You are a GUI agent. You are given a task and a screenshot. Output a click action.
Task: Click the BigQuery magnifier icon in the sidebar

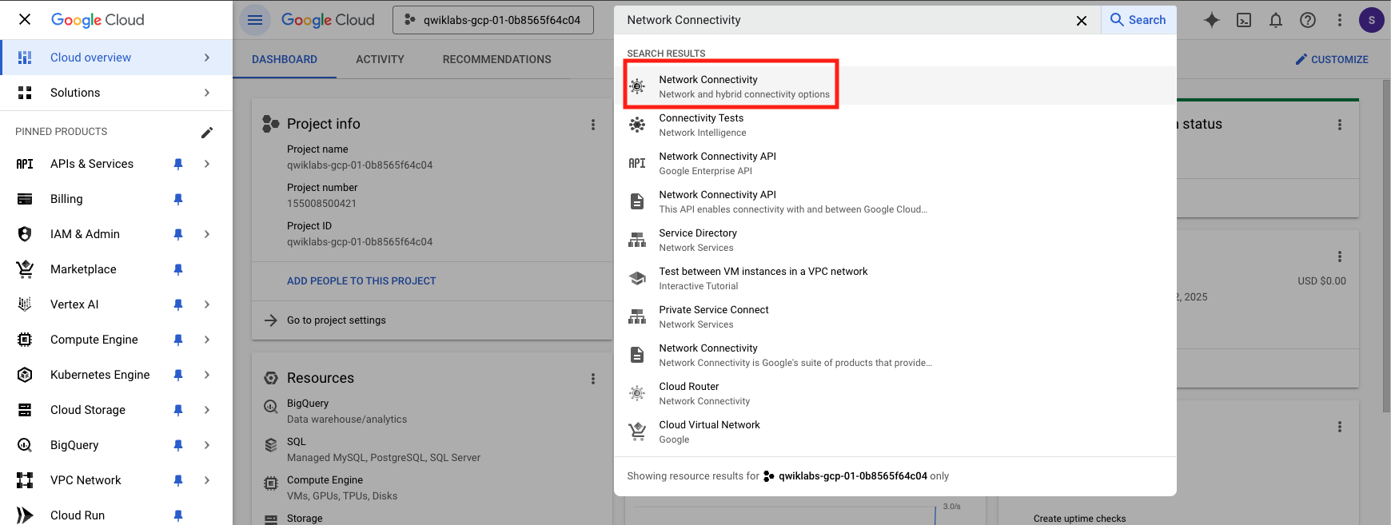pos(25,445)
